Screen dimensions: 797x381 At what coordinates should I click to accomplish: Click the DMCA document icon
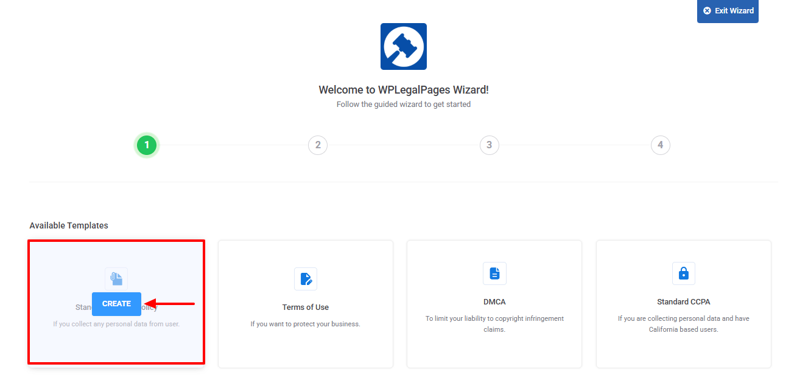coord(494,273)
